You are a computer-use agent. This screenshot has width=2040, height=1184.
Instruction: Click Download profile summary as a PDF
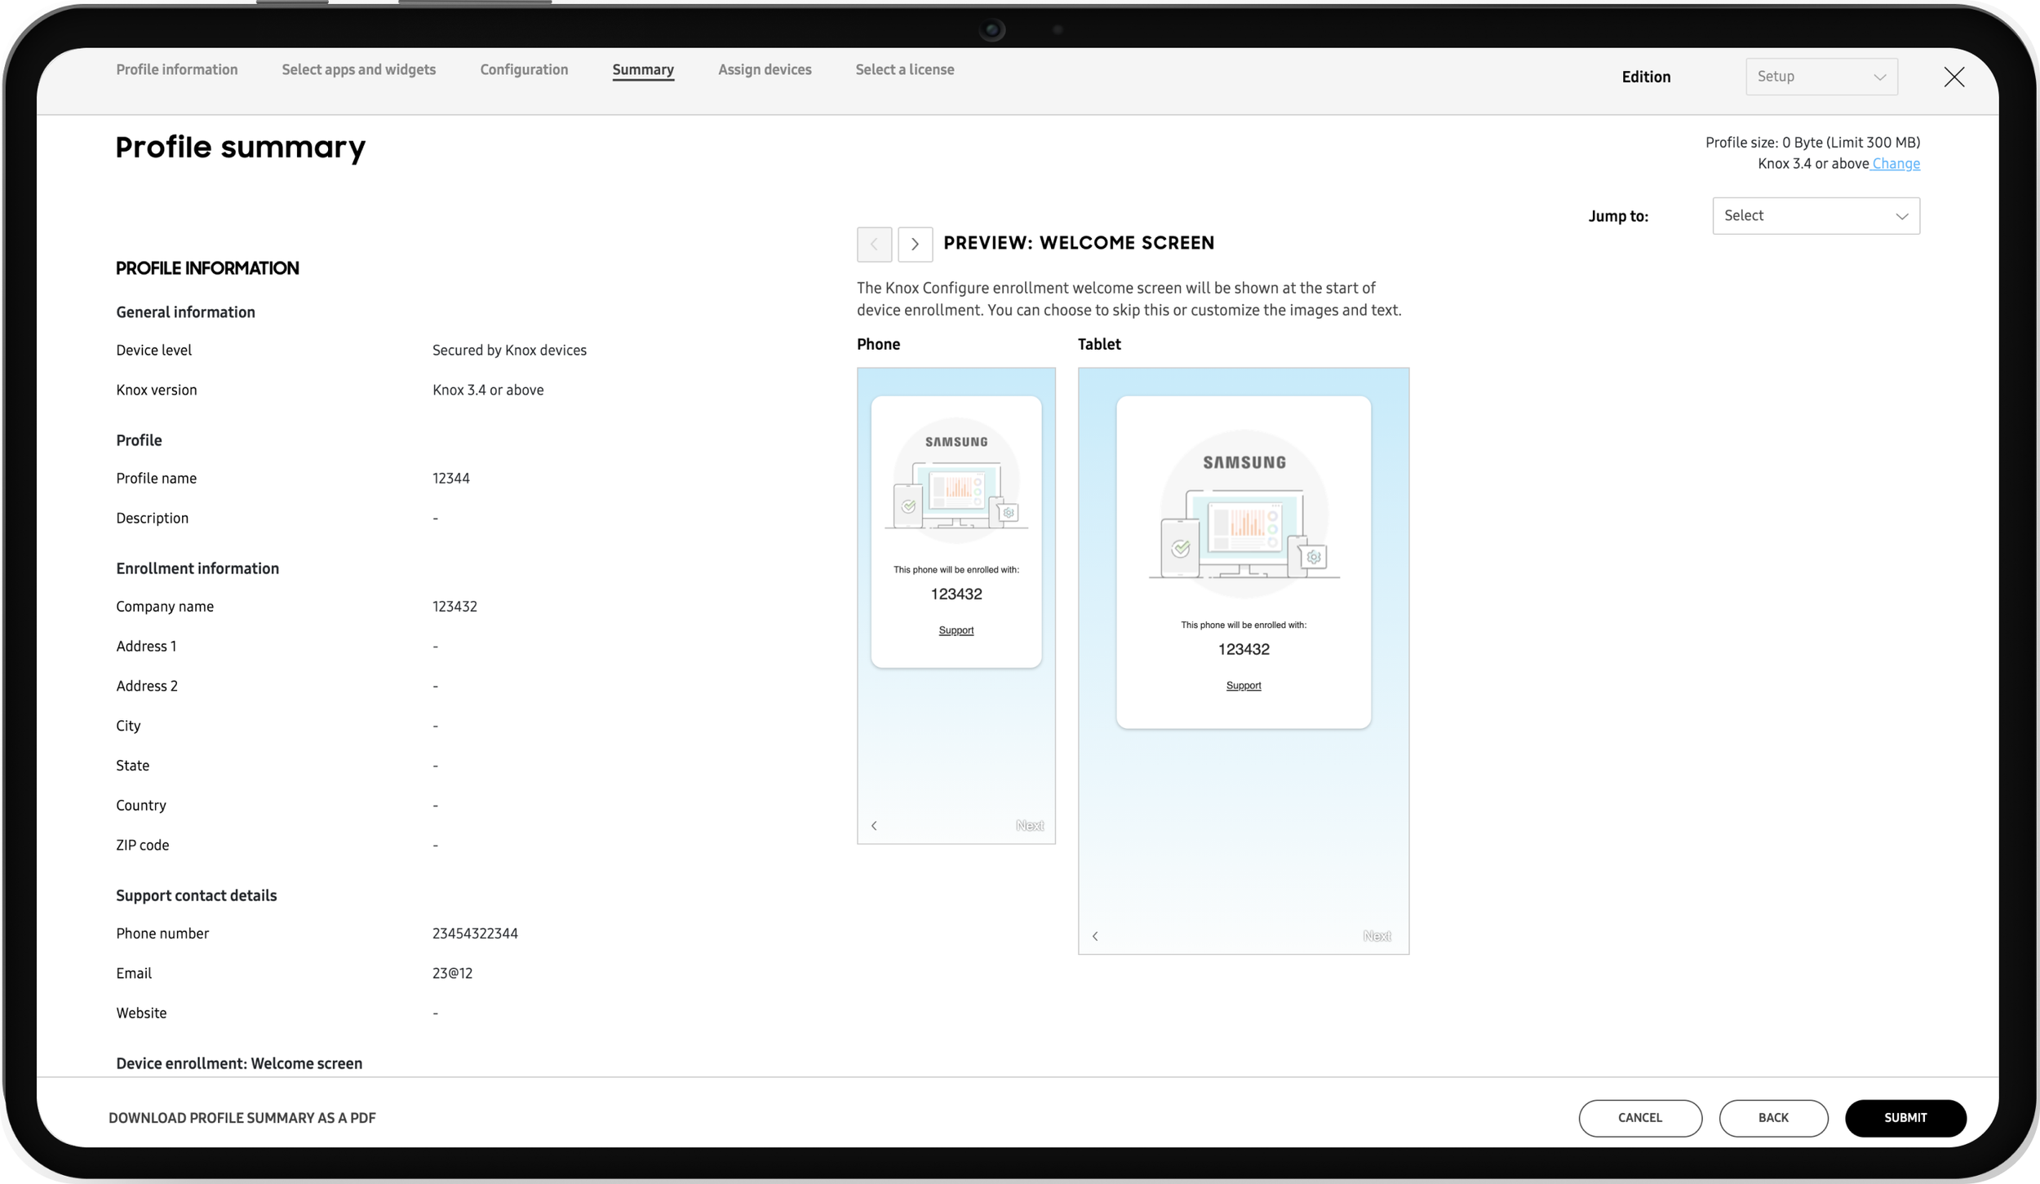click(242, 1117)
